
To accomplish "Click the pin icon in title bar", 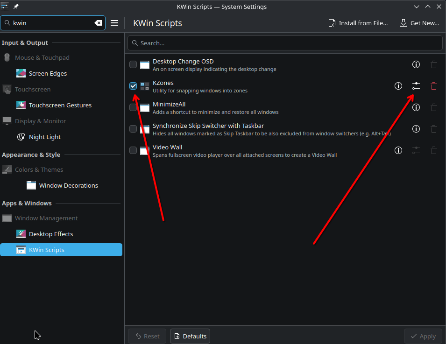I will (x=16, y=6).
